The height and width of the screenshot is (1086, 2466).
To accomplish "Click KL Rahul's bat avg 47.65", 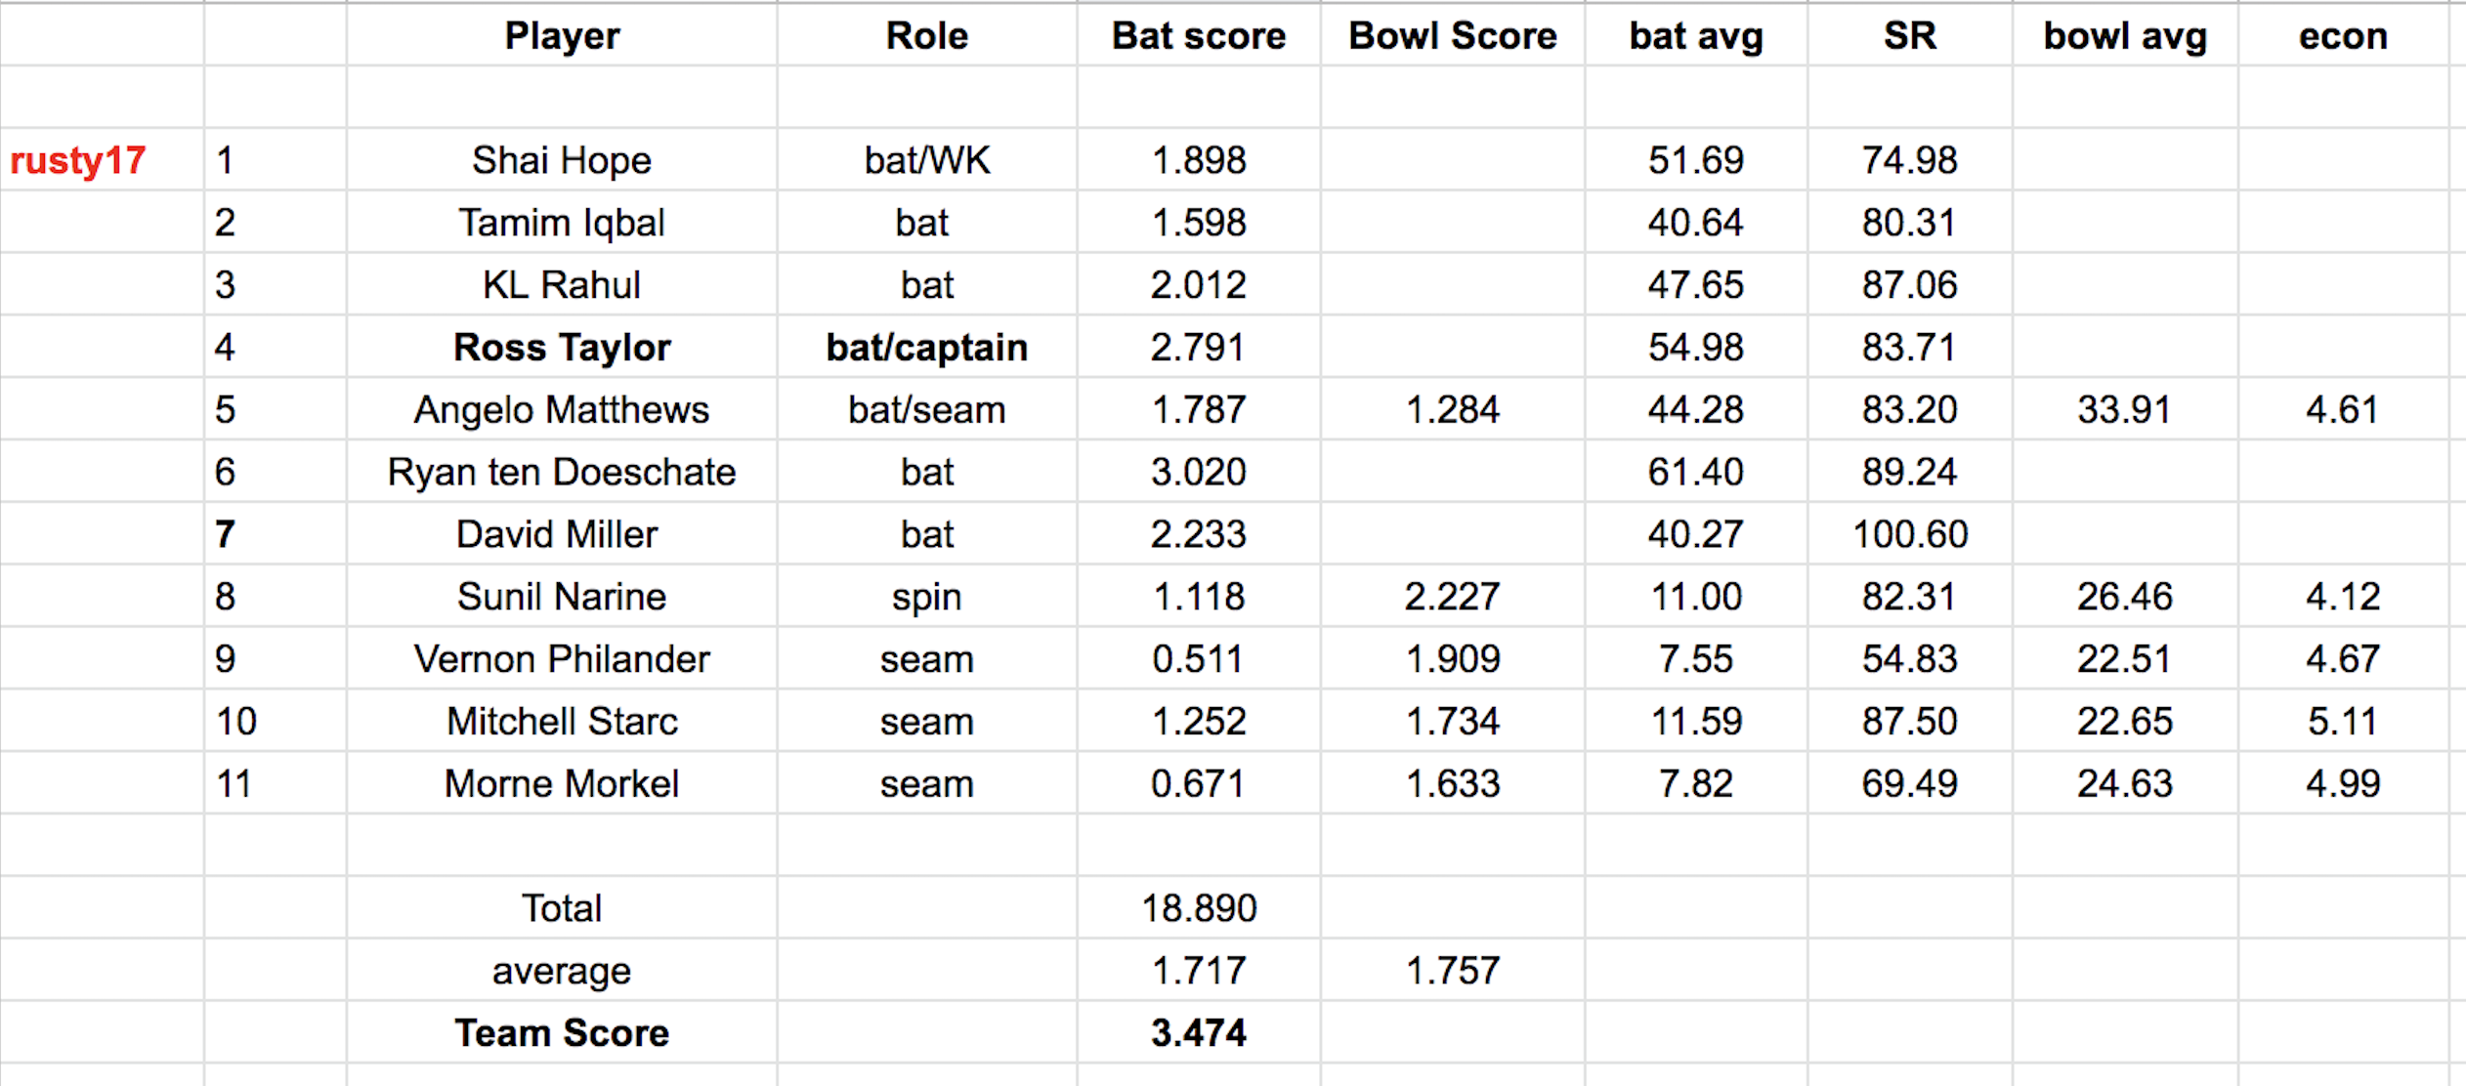I will (x=1695, y=285).
